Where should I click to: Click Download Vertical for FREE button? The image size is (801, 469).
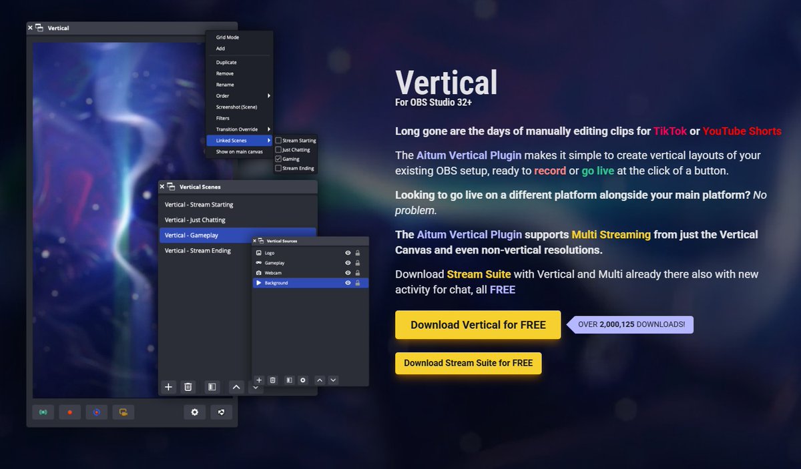point(478,325)
